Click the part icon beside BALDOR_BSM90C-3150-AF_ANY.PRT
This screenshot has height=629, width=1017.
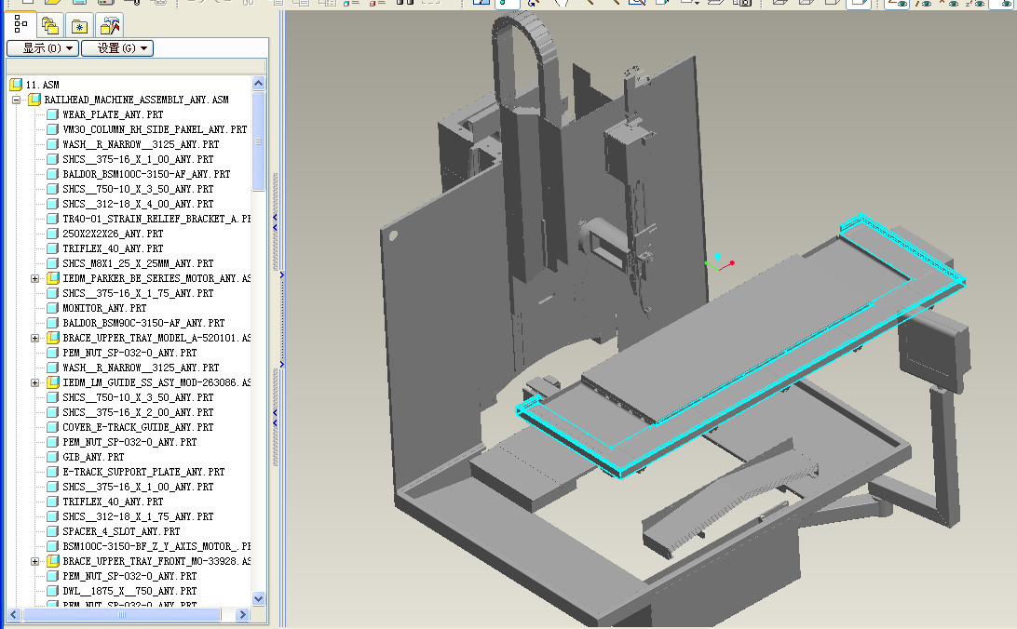(x=53, y=323)
